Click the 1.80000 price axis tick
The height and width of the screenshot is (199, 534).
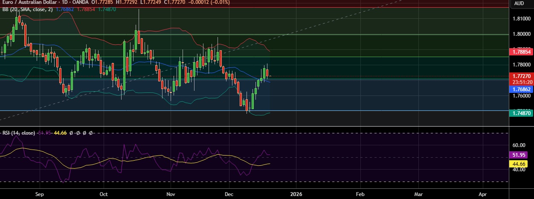[521, 34]
